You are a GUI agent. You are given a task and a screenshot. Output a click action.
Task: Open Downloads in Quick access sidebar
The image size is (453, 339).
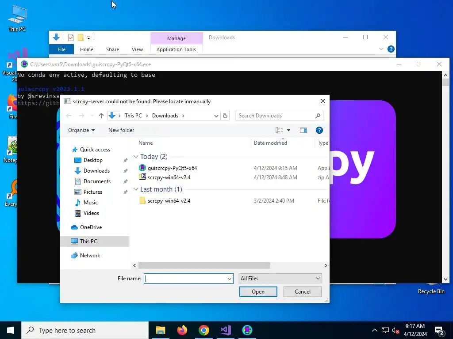[x=96, y=171]
